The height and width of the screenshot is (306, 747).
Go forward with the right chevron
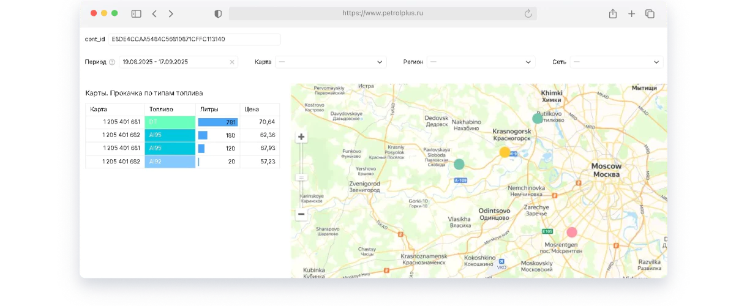pyautogui.click(x=171, y=13)
